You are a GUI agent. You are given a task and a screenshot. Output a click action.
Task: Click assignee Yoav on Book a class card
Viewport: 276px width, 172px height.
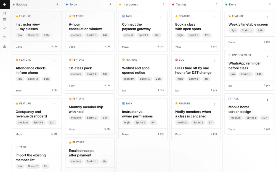pos(178,47)
